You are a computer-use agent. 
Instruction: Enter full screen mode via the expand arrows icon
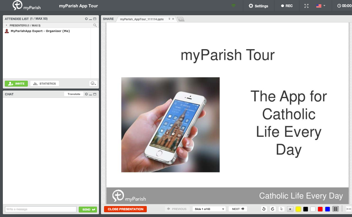pyautogui.click(x=306, y=6)
